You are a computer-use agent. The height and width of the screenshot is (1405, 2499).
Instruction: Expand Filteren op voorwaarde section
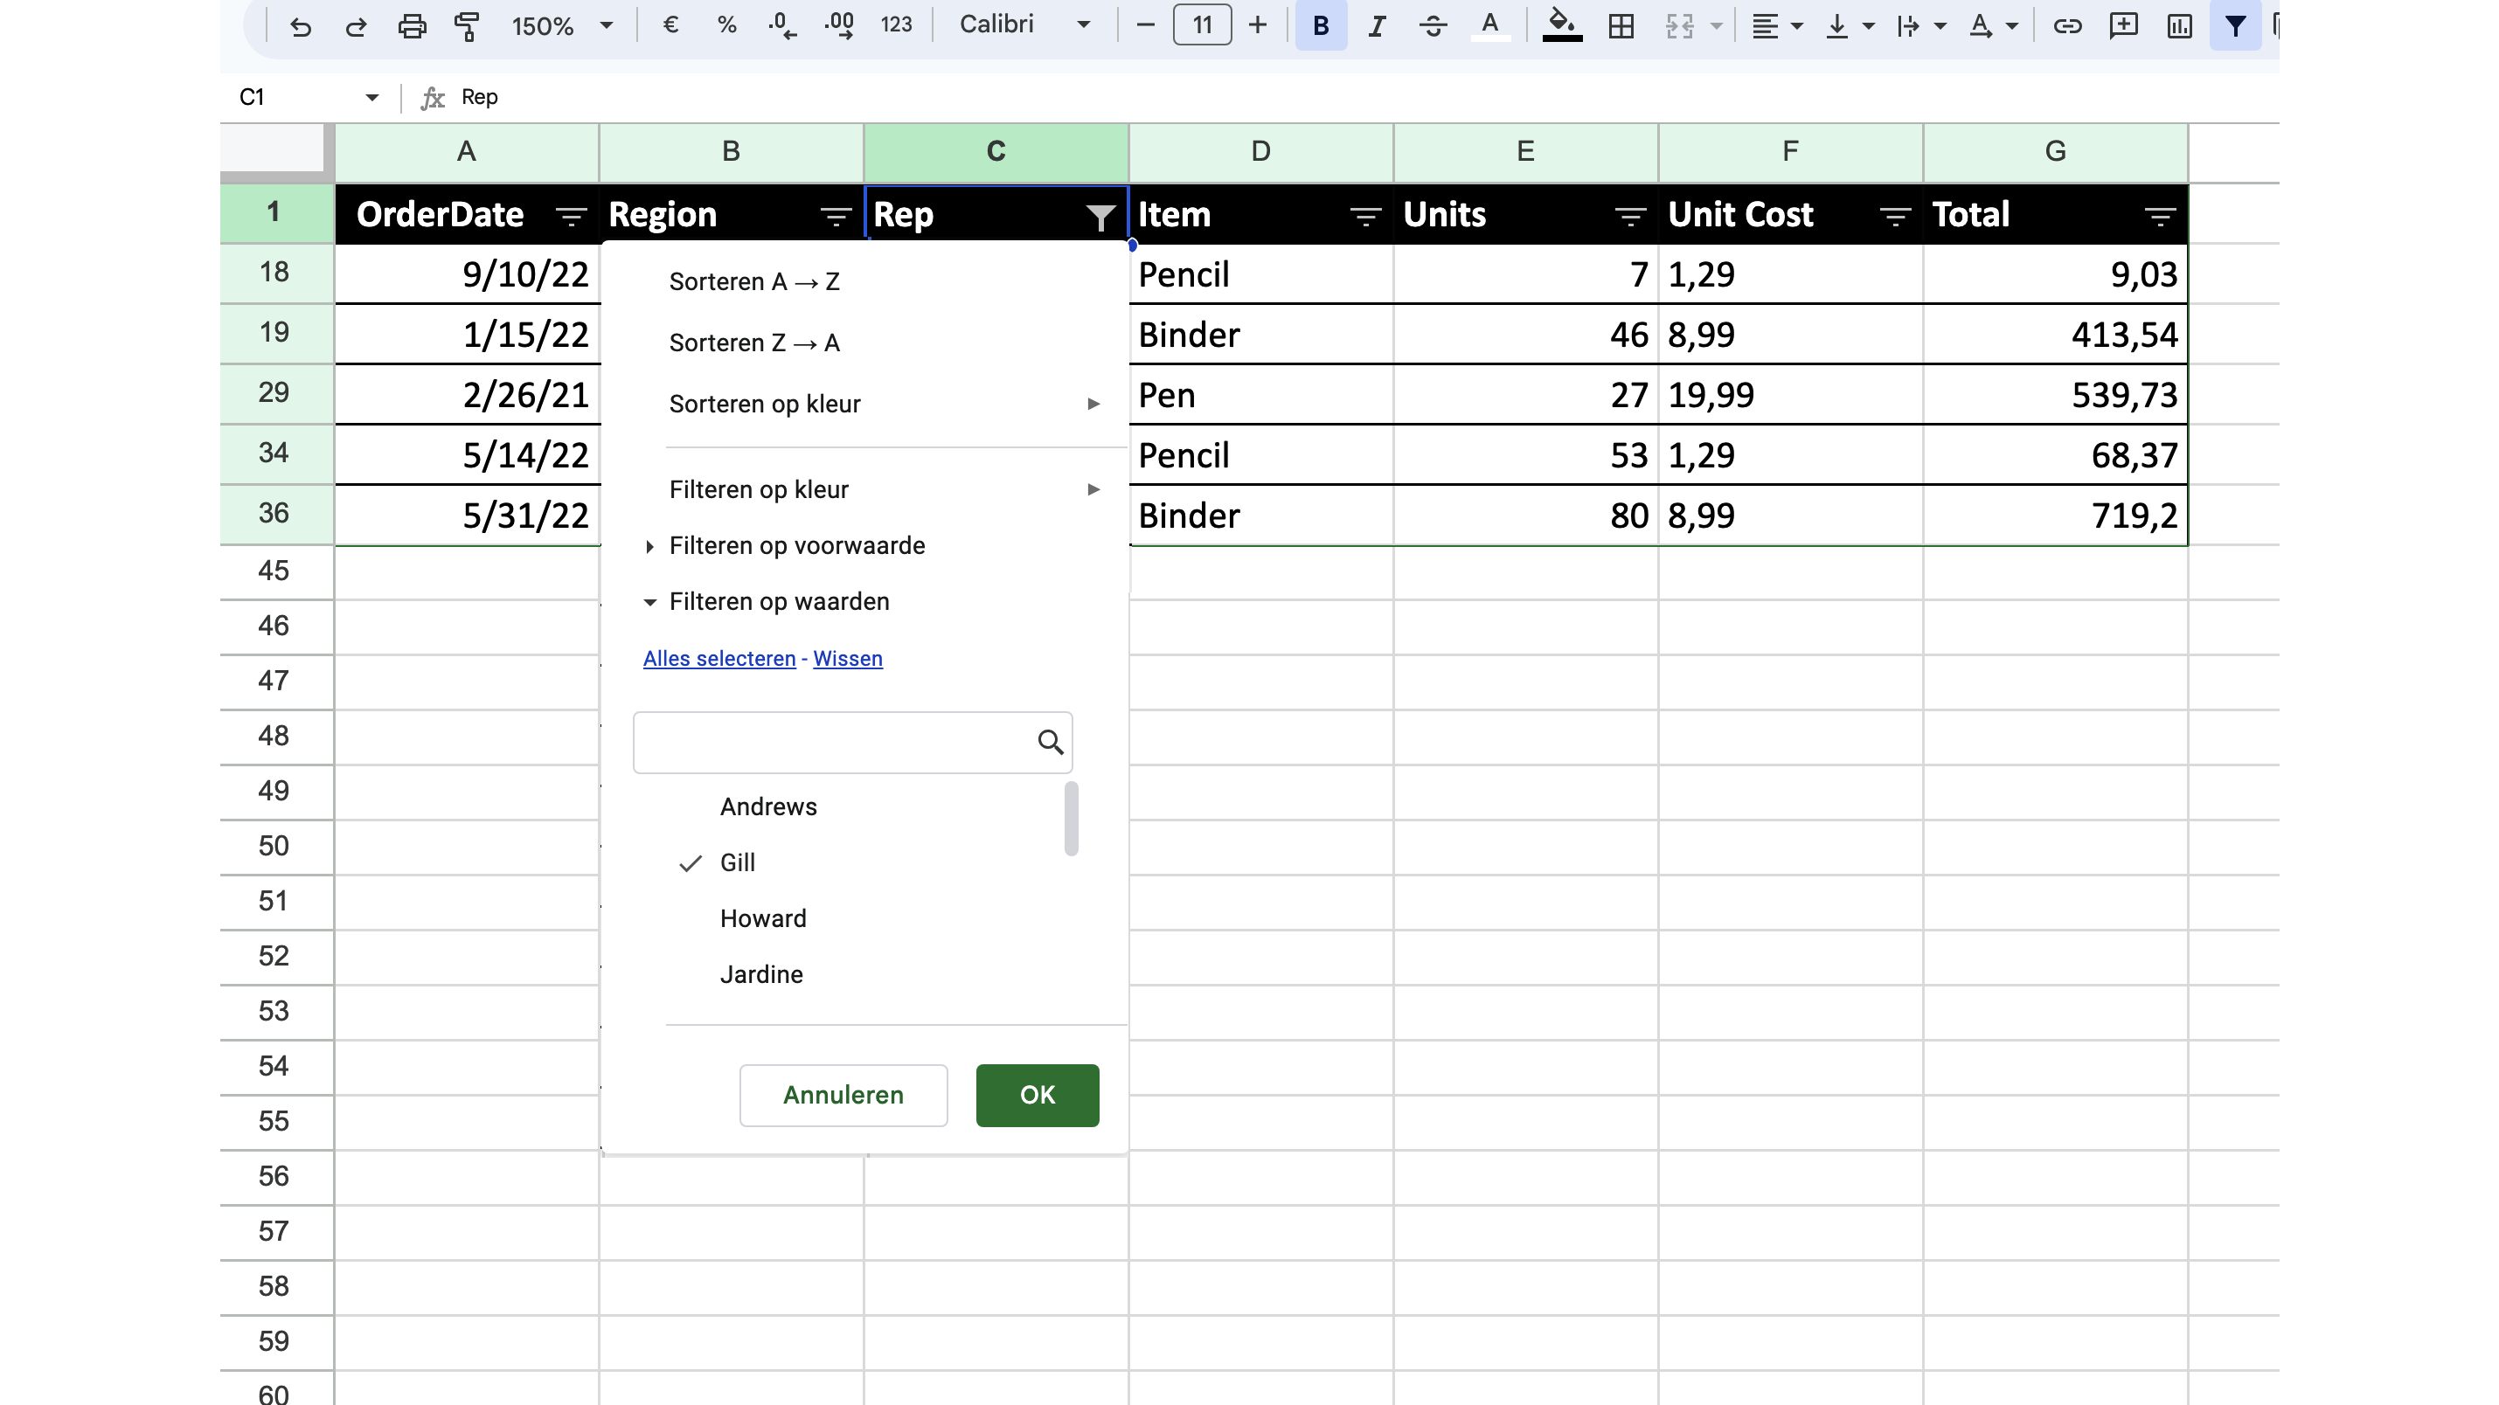tap(796, 546)
